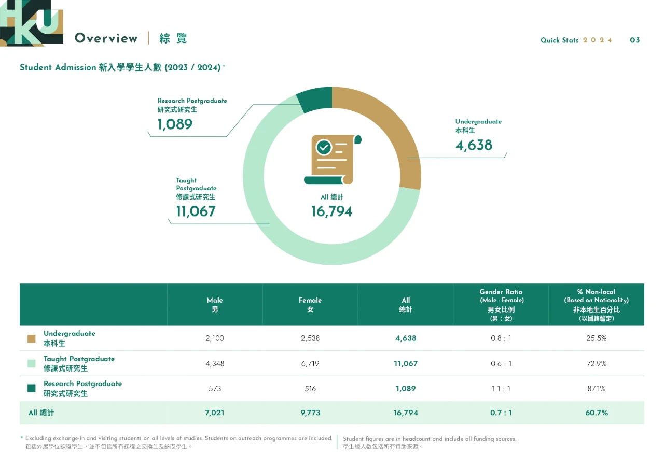The height and width of the screenshot is (469, 664).
Task: Click the HKU logo in the corner
Action: pyautogui.click(x=31, y=23)
